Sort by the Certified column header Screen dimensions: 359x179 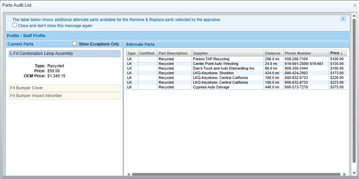148,53
